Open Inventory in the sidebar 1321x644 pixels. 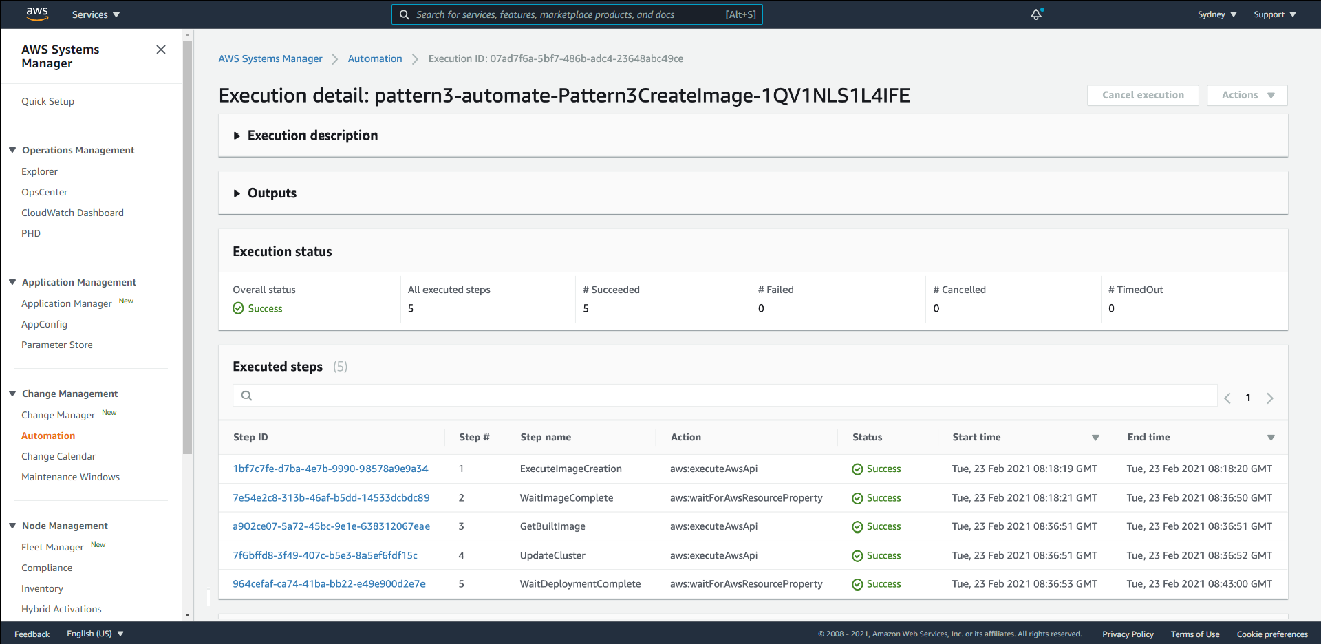(42, 588)
